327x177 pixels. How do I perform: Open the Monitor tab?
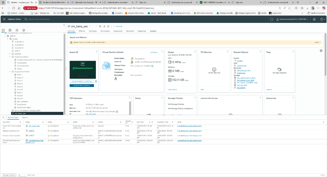click(x=82, y=31)
